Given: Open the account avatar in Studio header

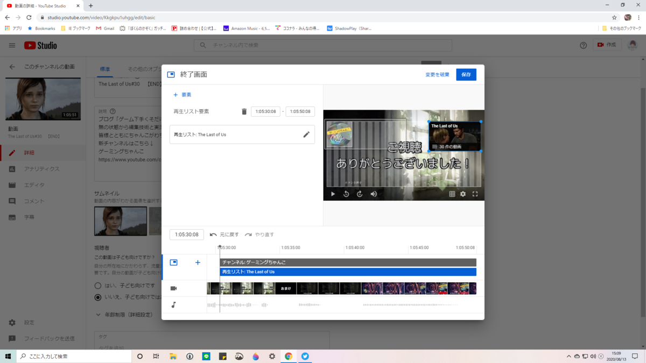Looking at the screenshot, I should (x=632, y=45).
